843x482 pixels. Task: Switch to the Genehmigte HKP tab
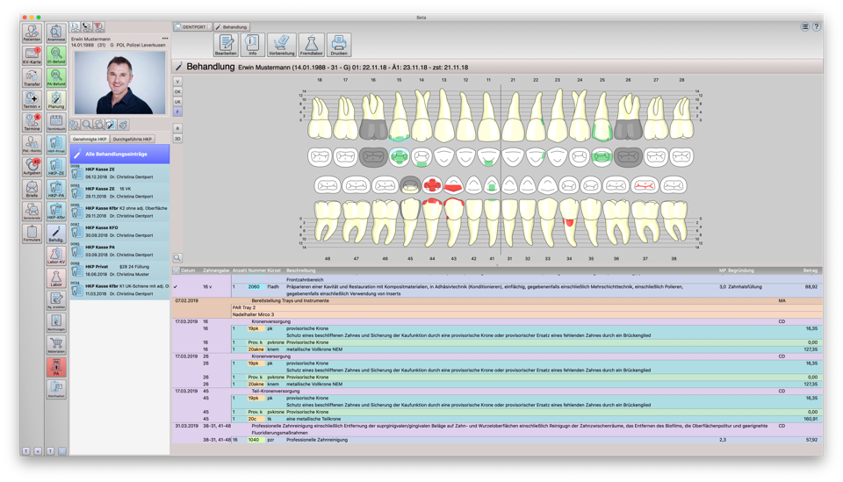click(x=90, y=140)
